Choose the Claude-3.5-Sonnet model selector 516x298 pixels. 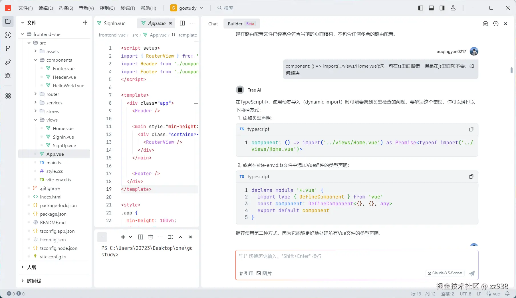coord(445,273)
